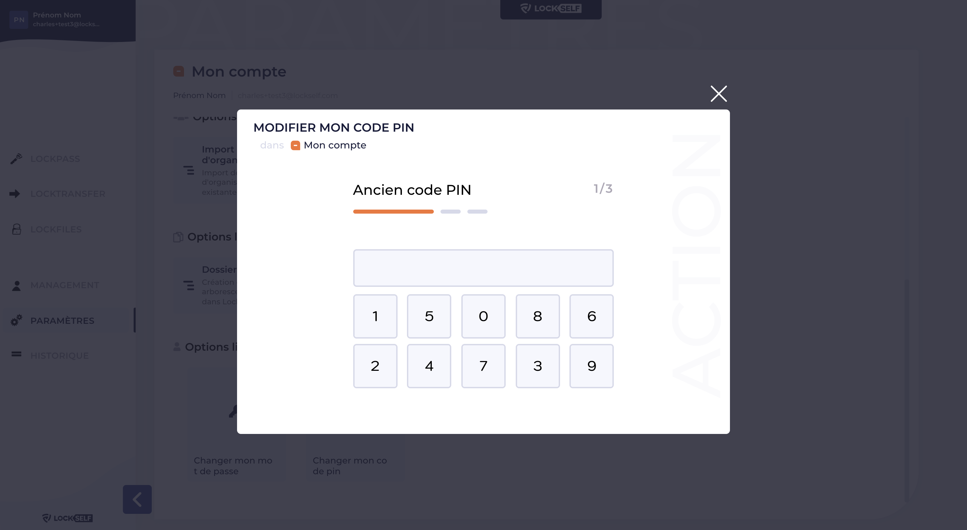Tap the 6 key on keypad
Screen dimensions: 967x530
coord(591,316)
